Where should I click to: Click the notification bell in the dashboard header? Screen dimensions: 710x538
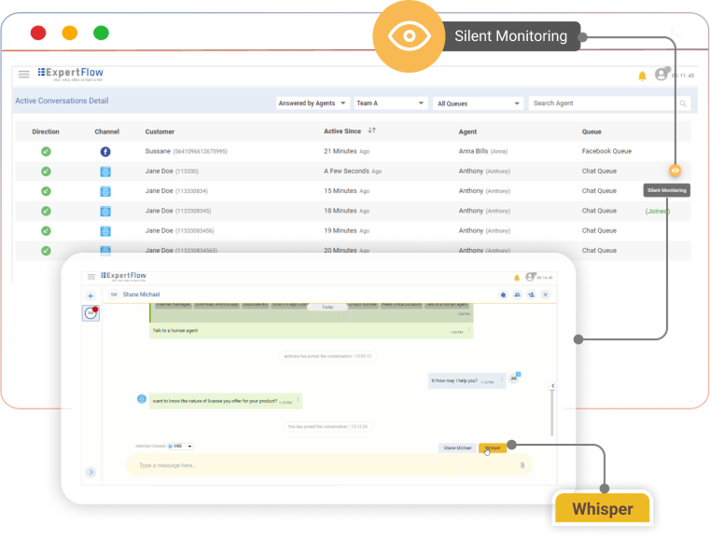pyautogui.click(x=642, y=76)
